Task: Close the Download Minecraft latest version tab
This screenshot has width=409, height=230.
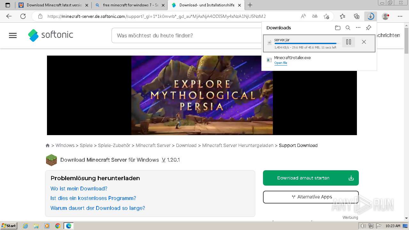Action: point(87,5)
